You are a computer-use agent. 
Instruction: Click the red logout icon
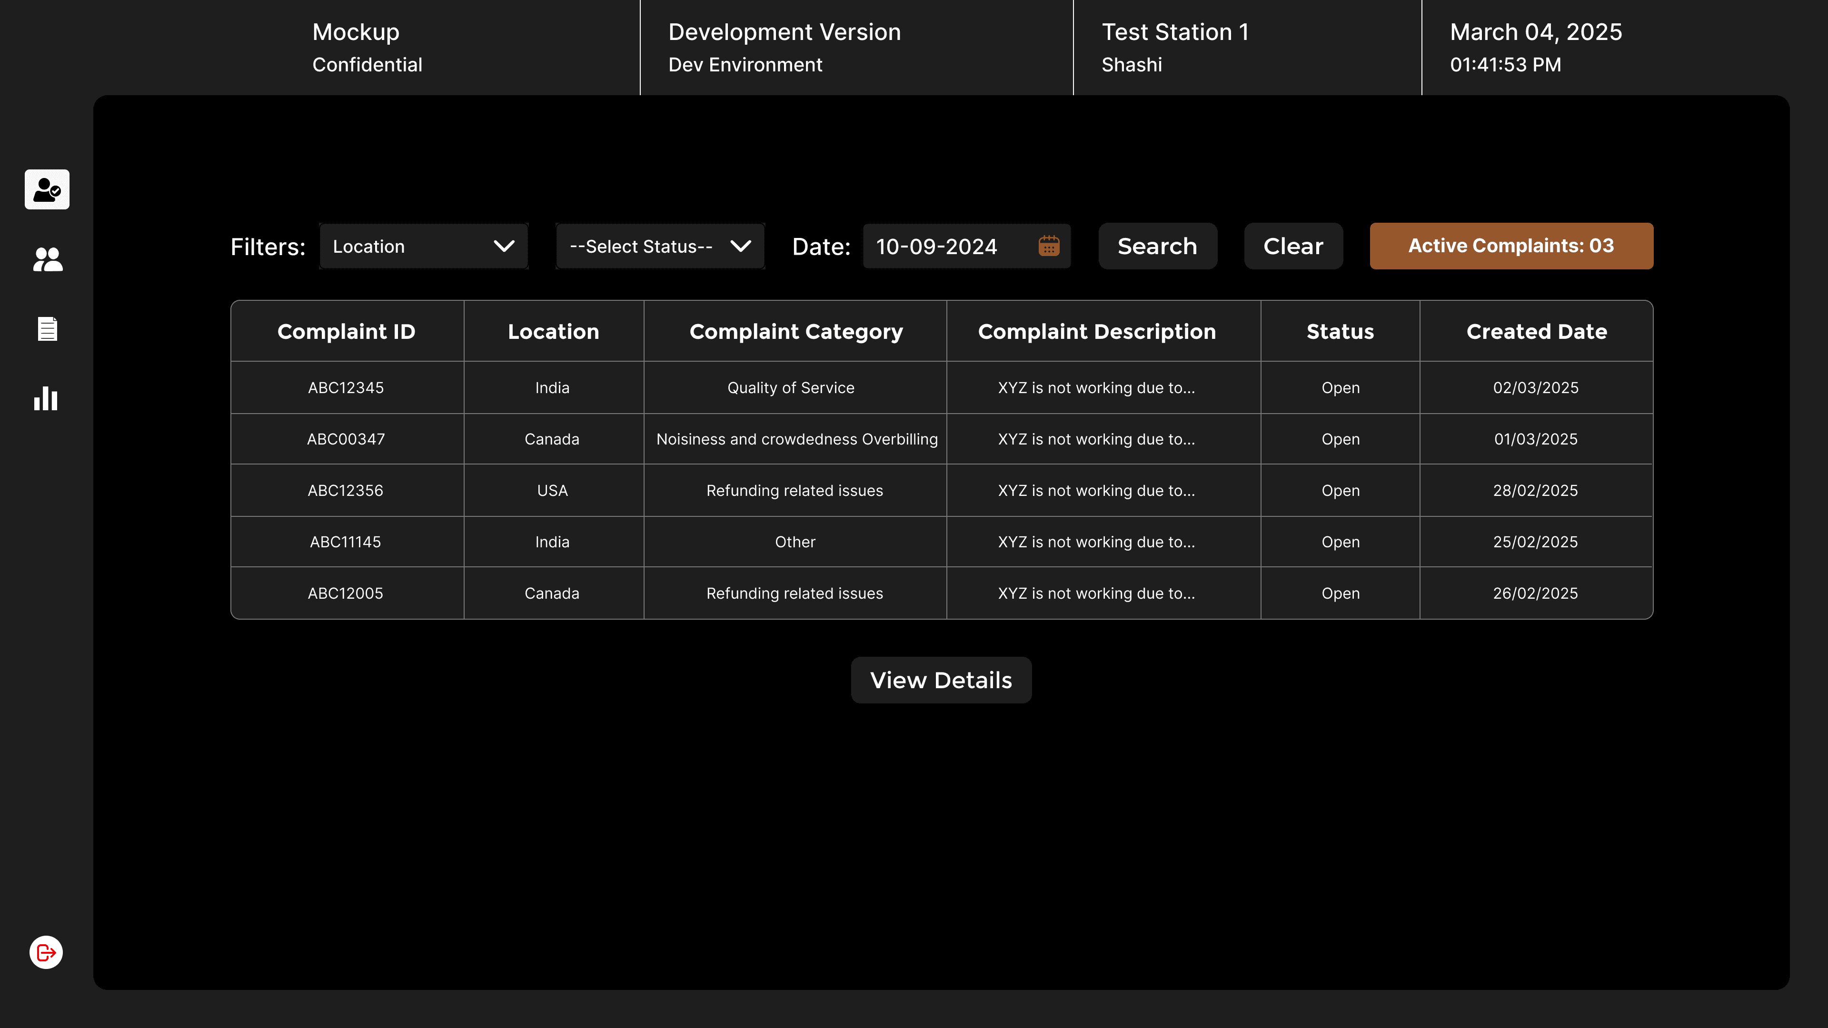click(x=46, y=952)
